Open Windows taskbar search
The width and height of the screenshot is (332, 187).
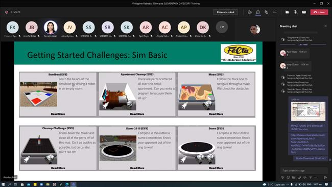pos(9,184)
